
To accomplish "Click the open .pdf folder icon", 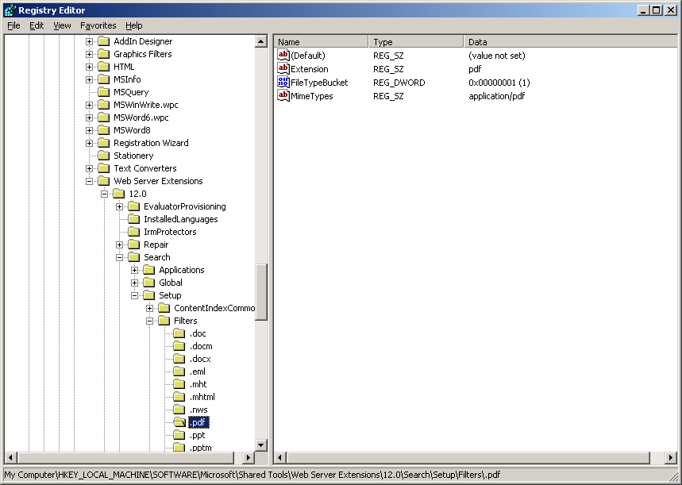I will (x=179, y=422).
